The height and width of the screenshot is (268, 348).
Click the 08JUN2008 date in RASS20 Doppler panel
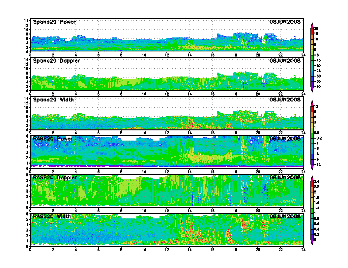click(285, 178)
